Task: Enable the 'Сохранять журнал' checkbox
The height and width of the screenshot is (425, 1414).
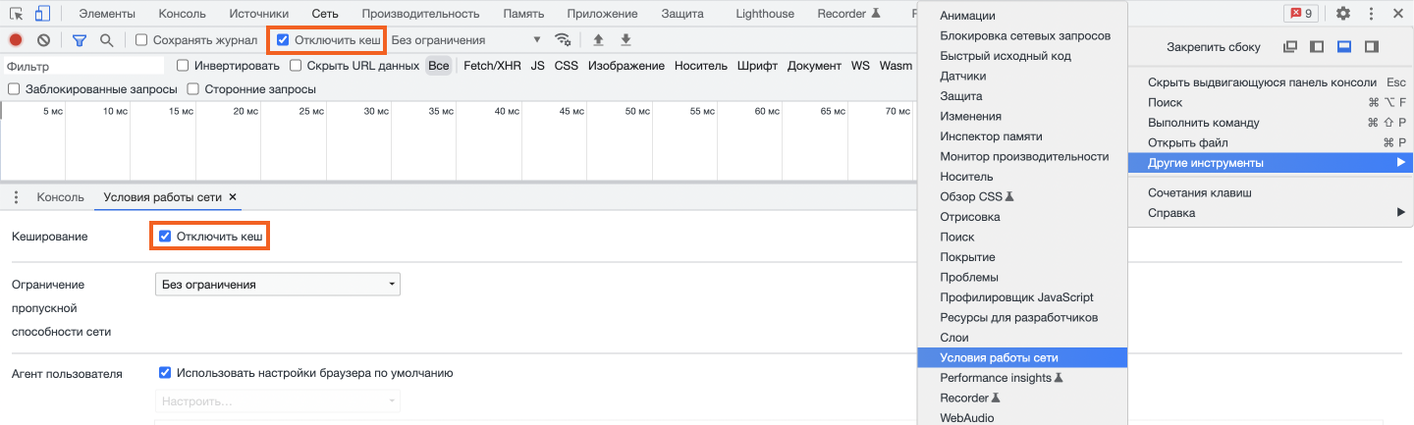Action: 141,40
